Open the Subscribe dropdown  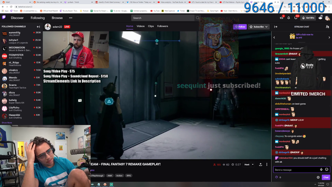[x=258, y=26]
